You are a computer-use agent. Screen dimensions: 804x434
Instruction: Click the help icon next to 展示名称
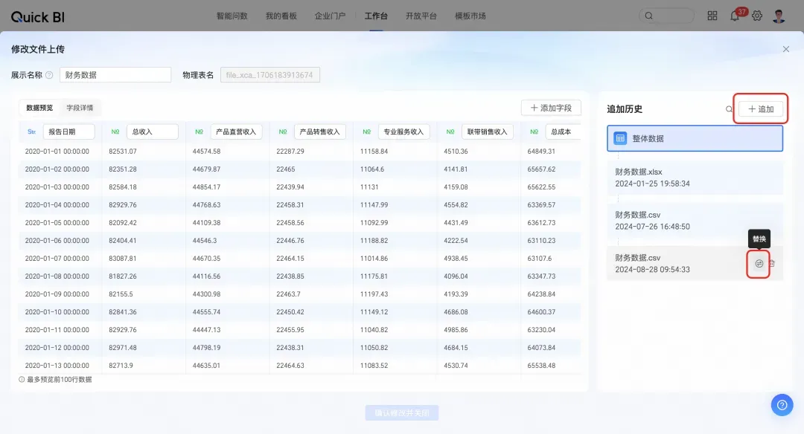(x=49, y=75)
